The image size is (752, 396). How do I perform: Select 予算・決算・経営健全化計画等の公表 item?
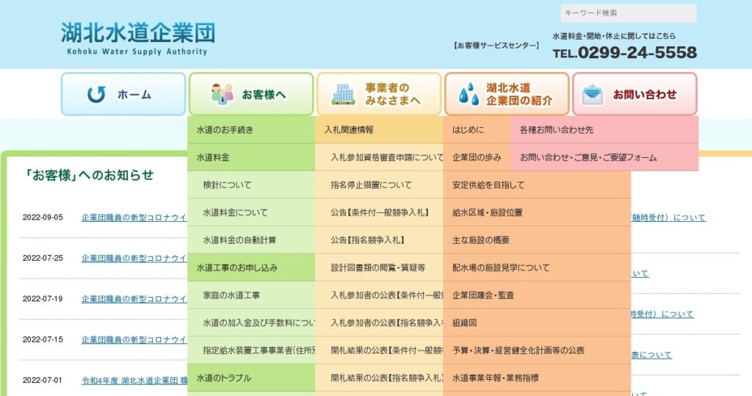coord(537,350)
